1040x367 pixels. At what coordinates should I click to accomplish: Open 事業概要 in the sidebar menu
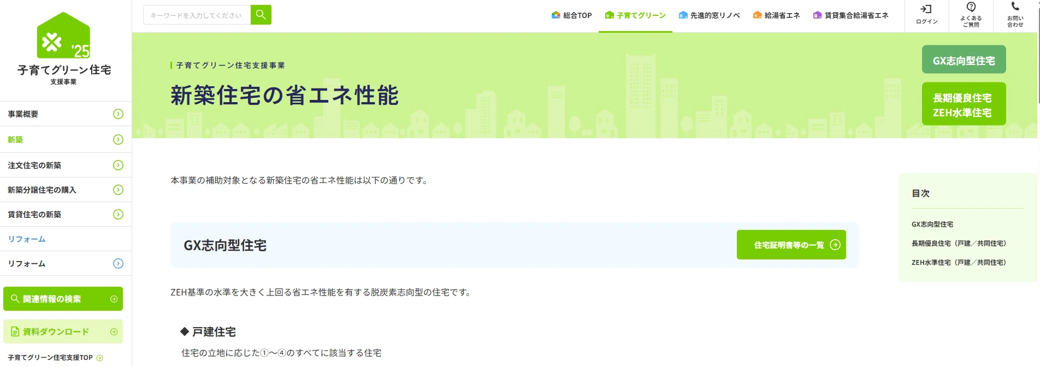click(66, 114)
